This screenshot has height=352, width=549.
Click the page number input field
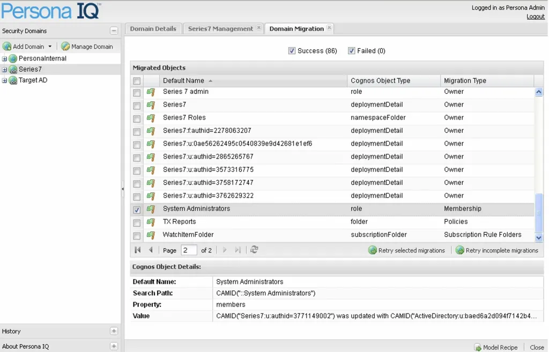pyautogui.click(x=189, y=250)
